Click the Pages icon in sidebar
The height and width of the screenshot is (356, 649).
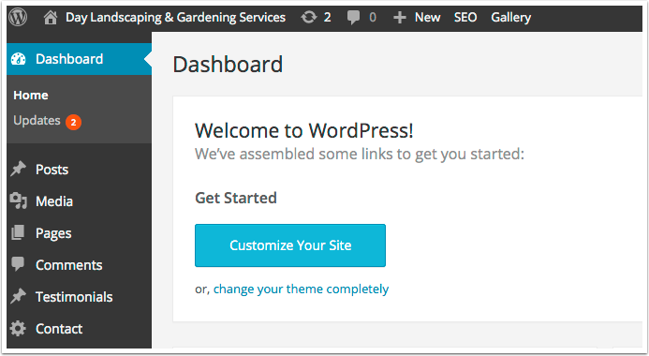[18, 232]
